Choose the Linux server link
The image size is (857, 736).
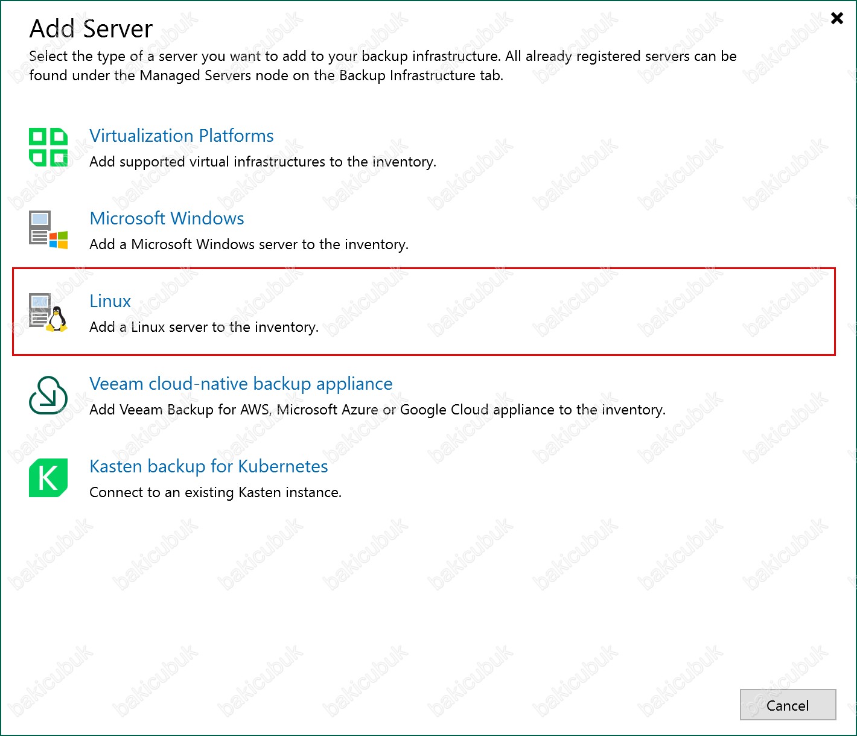click(110, 301)
